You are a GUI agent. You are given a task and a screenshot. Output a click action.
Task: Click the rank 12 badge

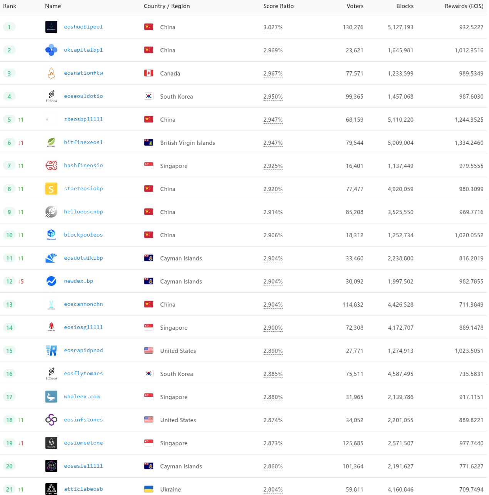[9, 281]
